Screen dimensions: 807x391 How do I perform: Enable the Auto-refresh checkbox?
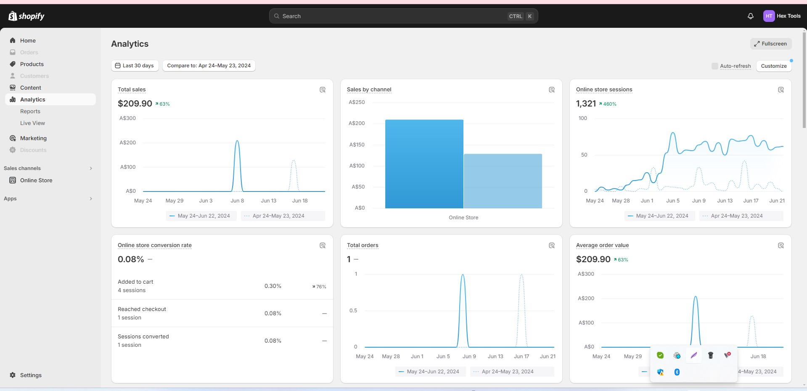[x=714, y=66]
